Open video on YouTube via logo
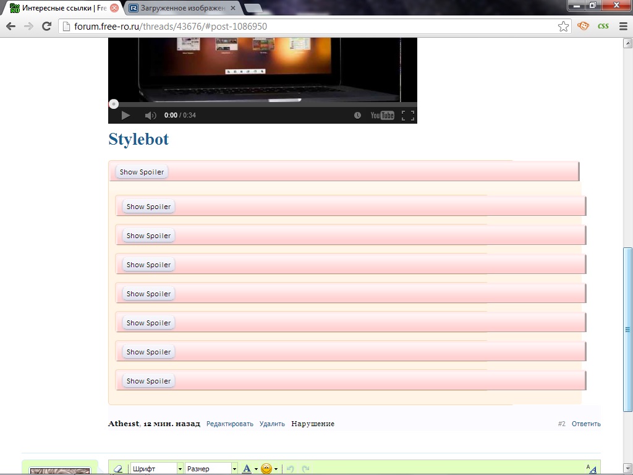The image size is (633, 475). (x=382, y=116)
